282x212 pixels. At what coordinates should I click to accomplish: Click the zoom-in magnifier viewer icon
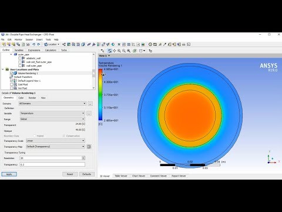[119, 51]
